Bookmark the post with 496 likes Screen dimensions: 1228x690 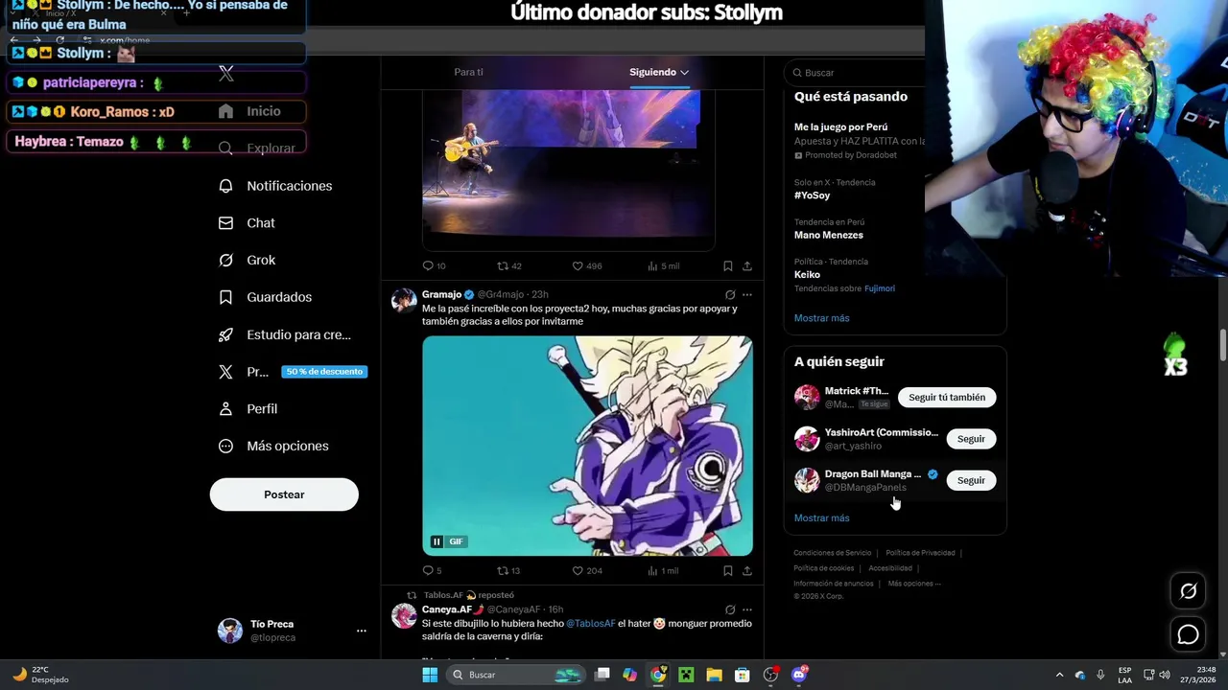click(728, 265)
